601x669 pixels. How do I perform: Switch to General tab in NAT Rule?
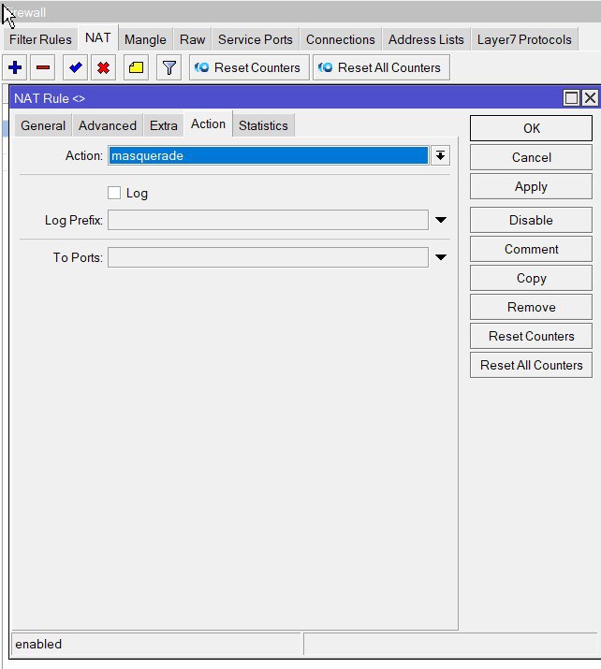point(43,125)
